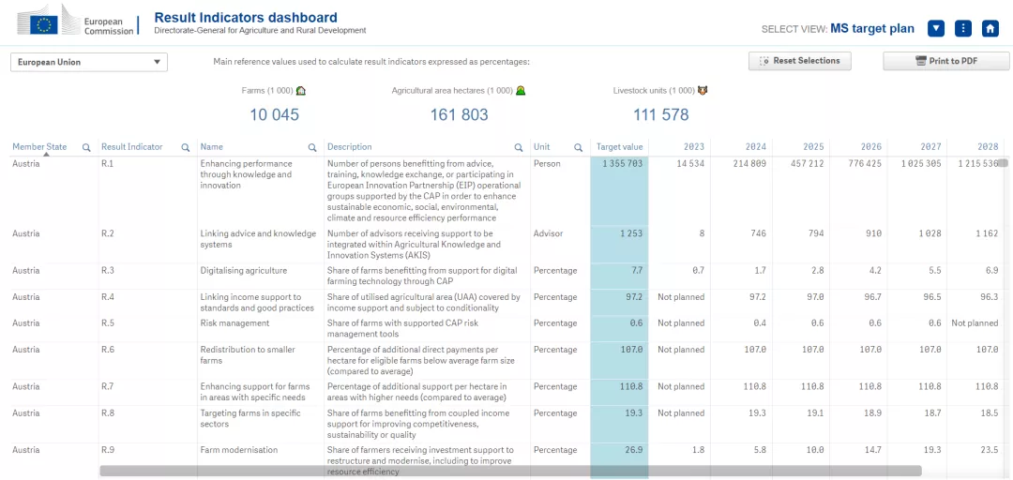
Task: Sort by Name column header
Action: 211,146
